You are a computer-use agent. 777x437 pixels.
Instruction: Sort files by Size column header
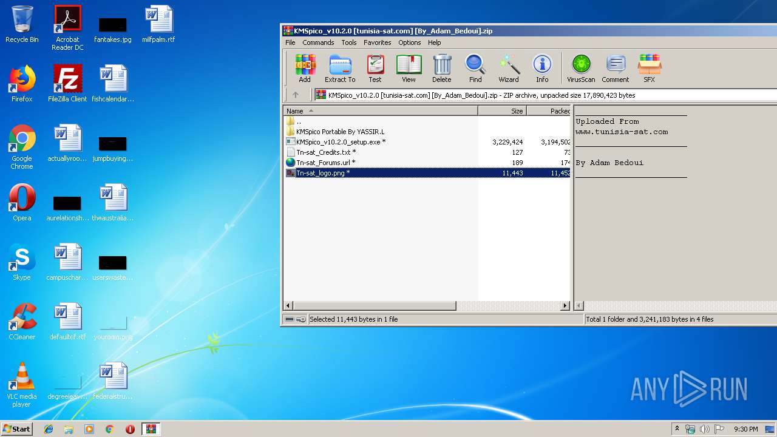pos(502,111)
